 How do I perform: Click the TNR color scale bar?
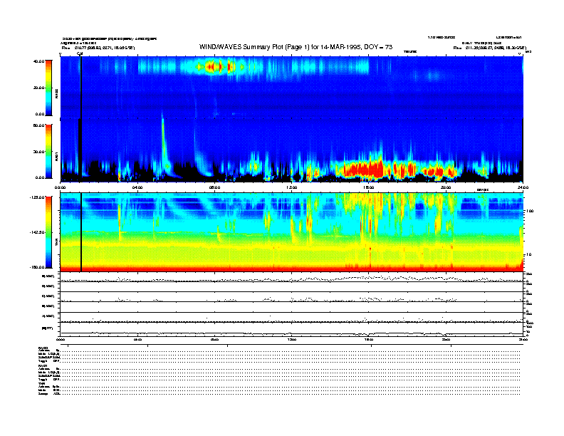point(48,232)
